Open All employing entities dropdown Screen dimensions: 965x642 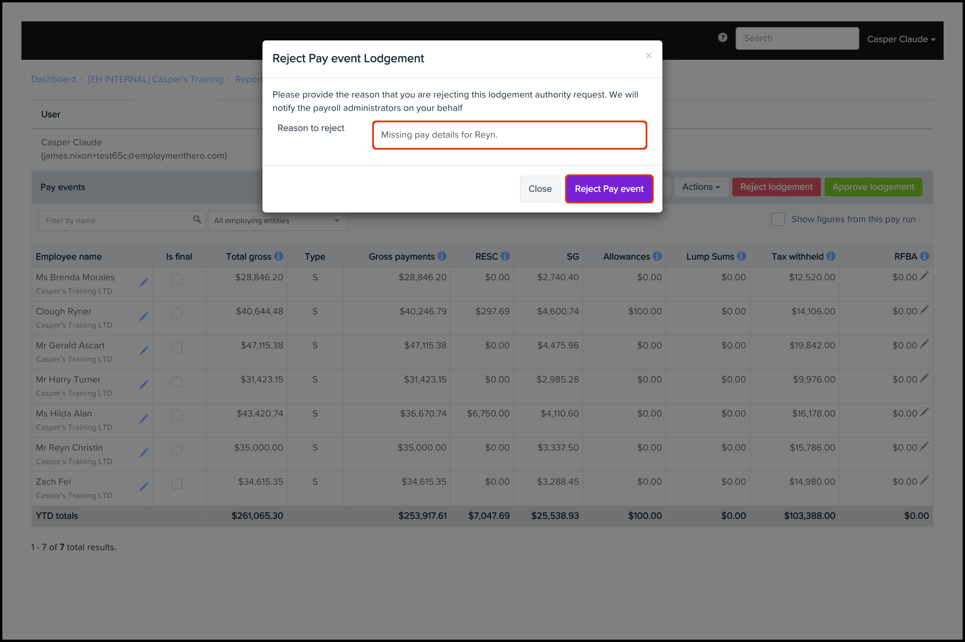pyautogui.click(x=278, y=221)
